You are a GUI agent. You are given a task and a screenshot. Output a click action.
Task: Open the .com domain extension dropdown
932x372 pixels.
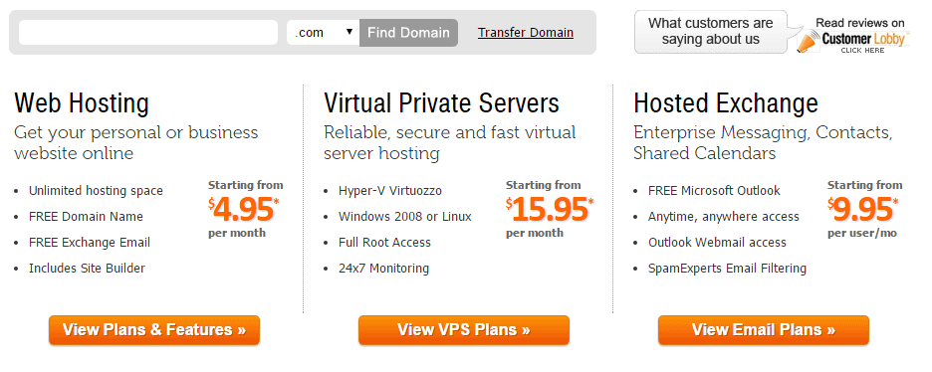(323, 33)
